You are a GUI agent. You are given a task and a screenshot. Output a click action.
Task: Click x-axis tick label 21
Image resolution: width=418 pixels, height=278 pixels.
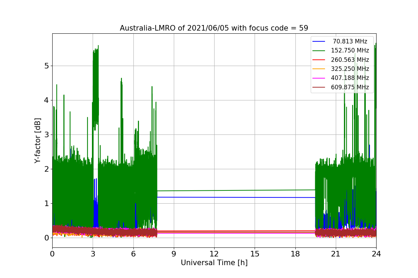[336, 254]
